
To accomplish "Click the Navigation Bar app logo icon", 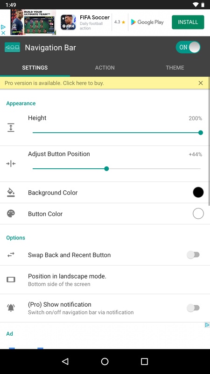I will [12, 47].
